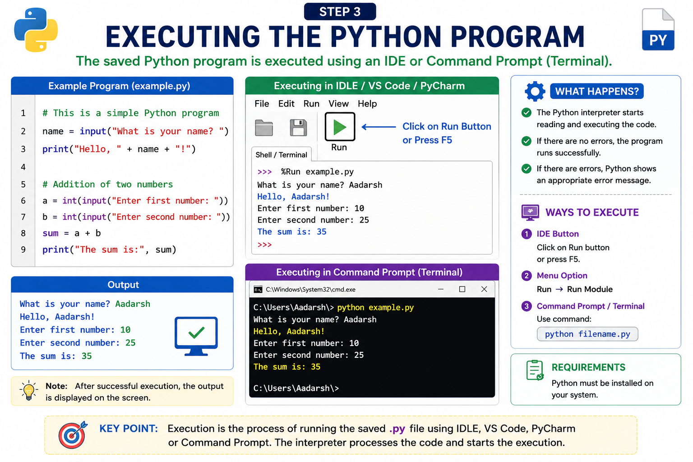Click last 'C:\Users\Aadarsh\>' prompt in cmd

[x=296, y=388]
